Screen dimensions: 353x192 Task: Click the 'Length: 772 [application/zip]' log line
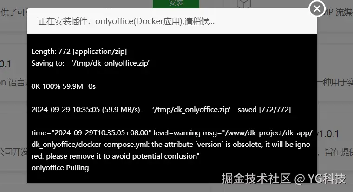[79, 52]
